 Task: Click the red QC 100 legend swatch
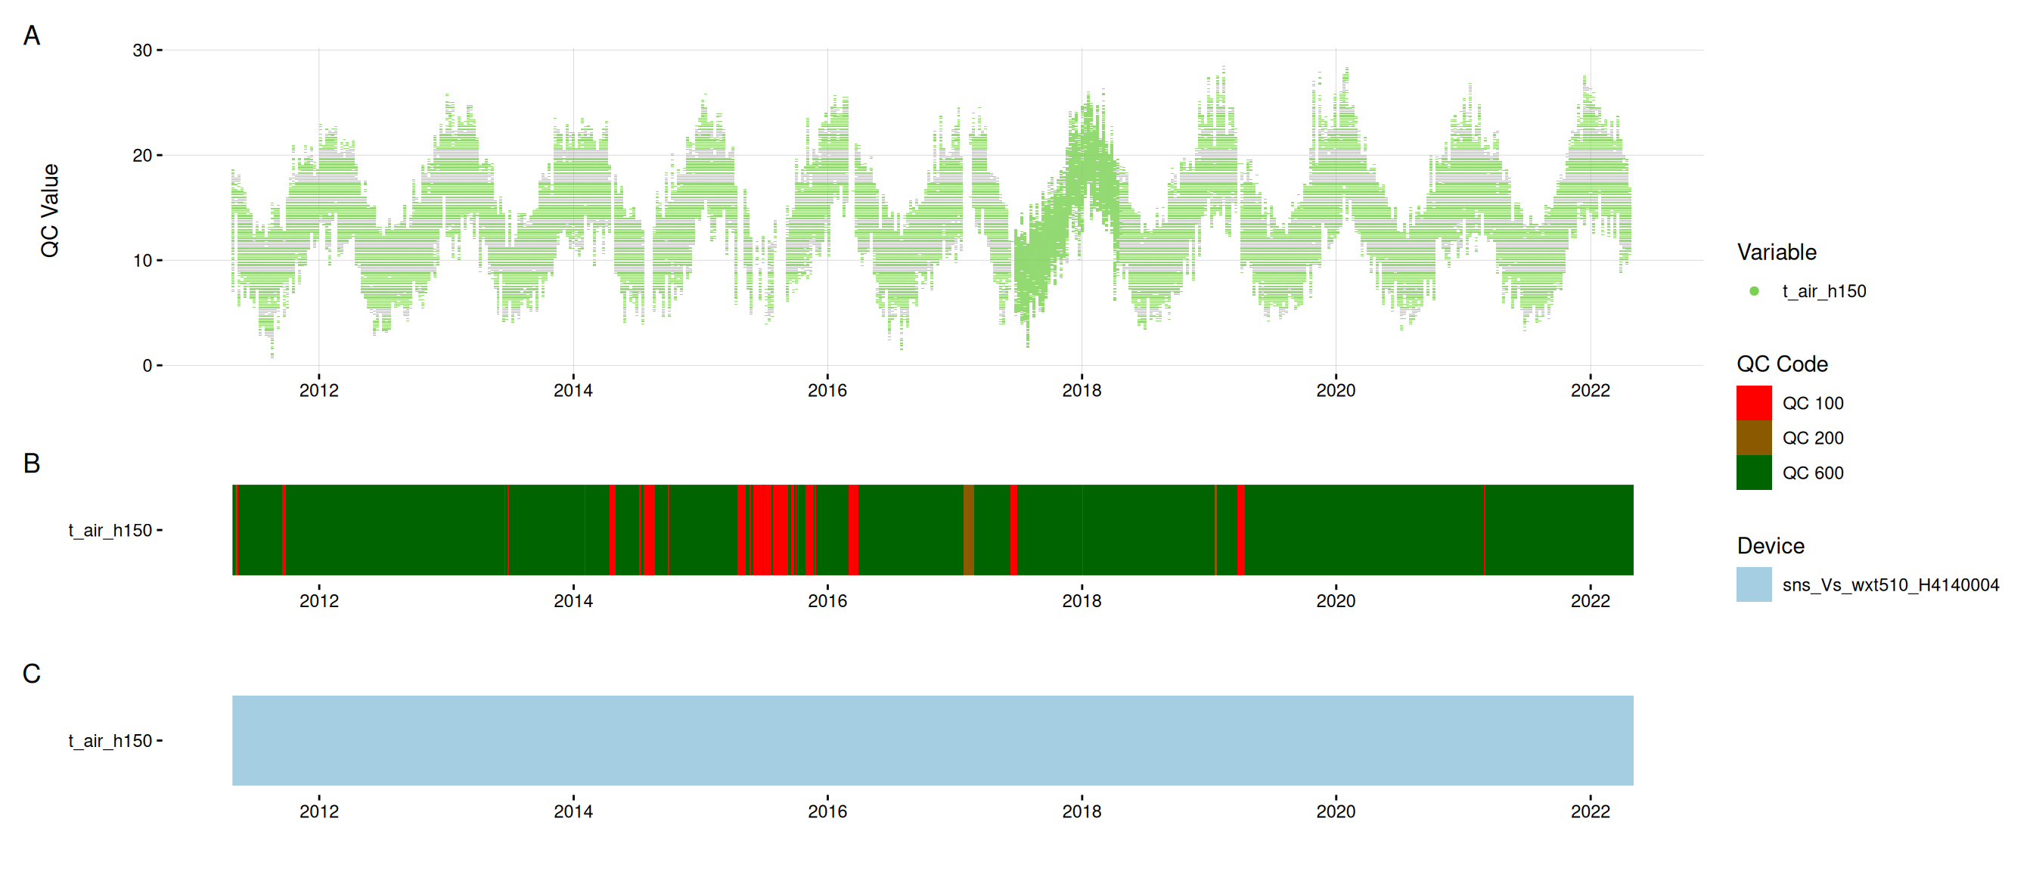tap(1753, 403)
